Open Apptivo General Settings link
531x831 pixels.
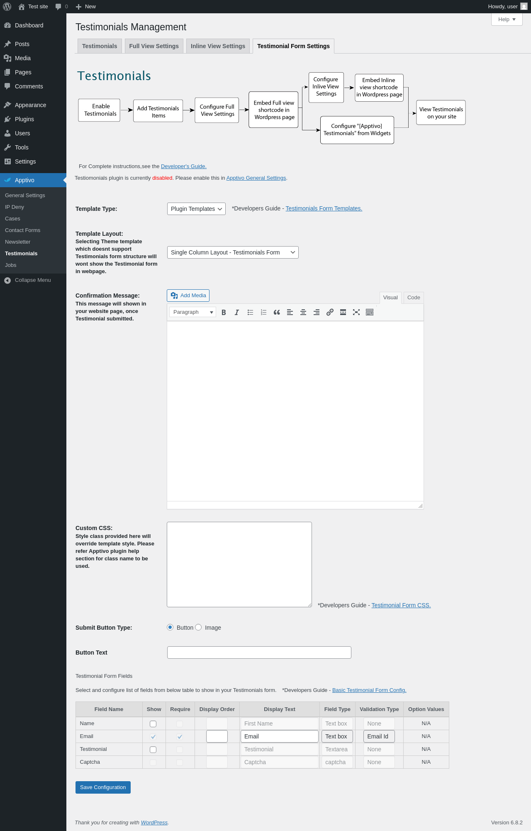pos(256,178)
